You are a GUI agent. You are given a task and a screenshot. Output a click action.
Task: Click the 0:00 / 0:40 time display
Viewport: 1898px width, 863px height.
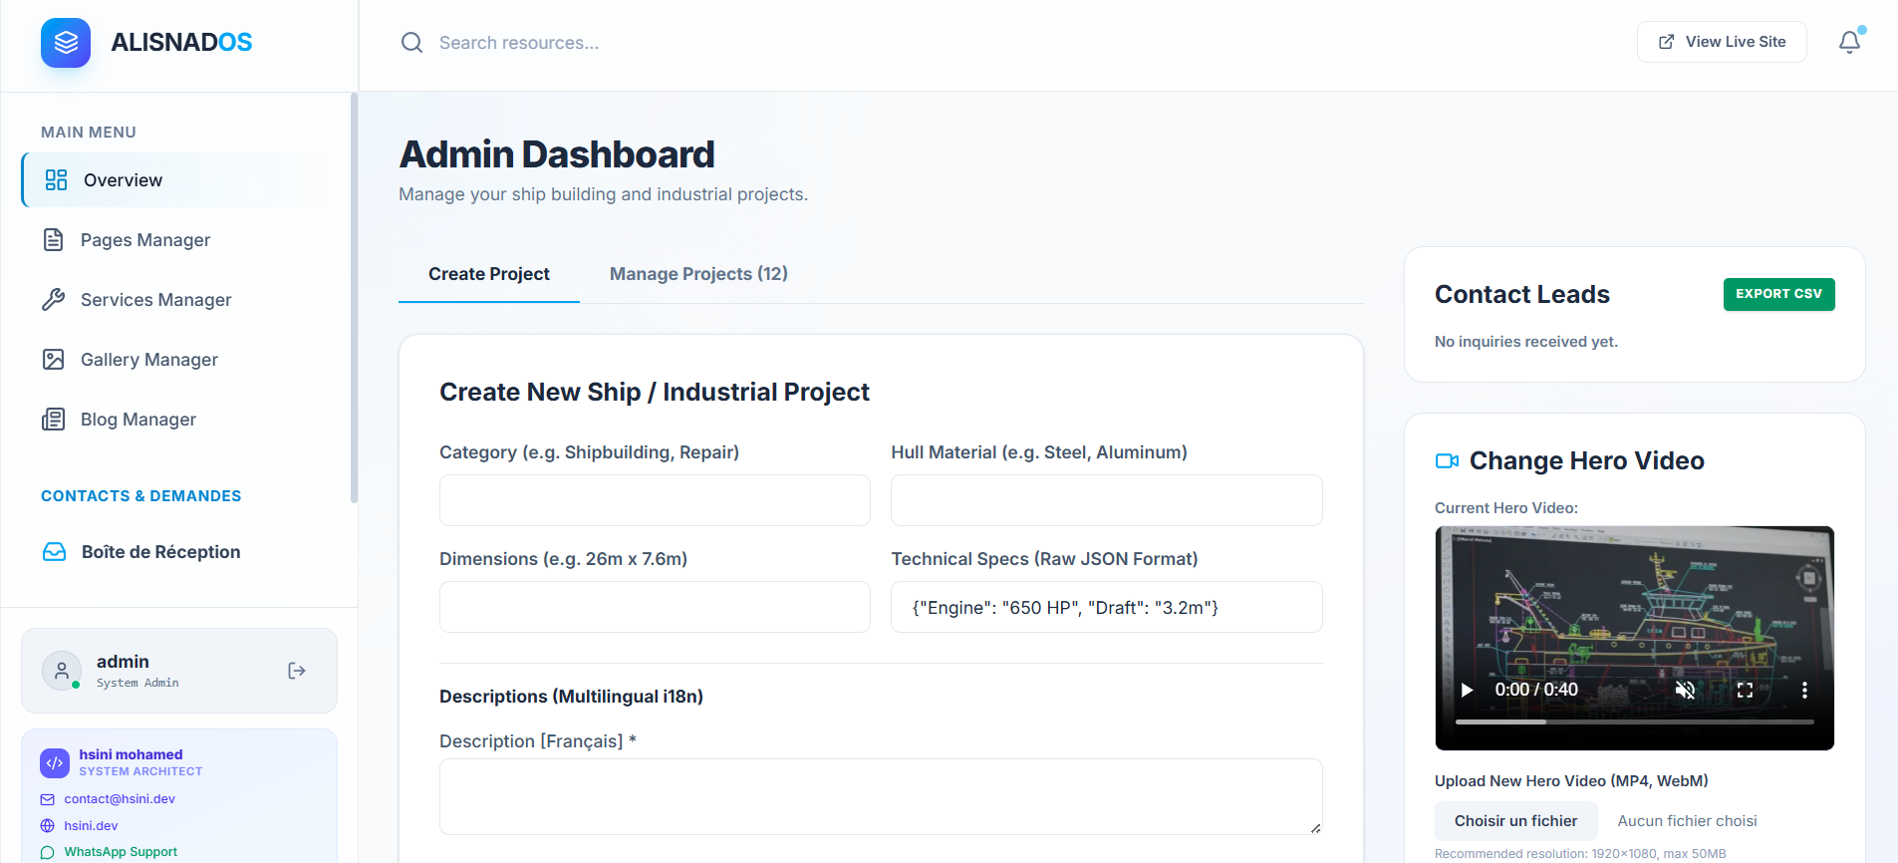[x=1535, y=690]
